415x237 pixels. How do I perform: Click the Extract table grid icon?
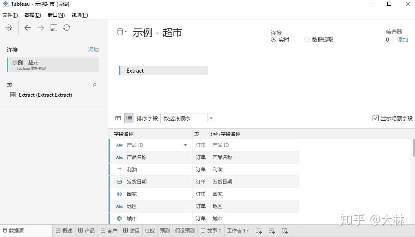[x=13, y=95]
